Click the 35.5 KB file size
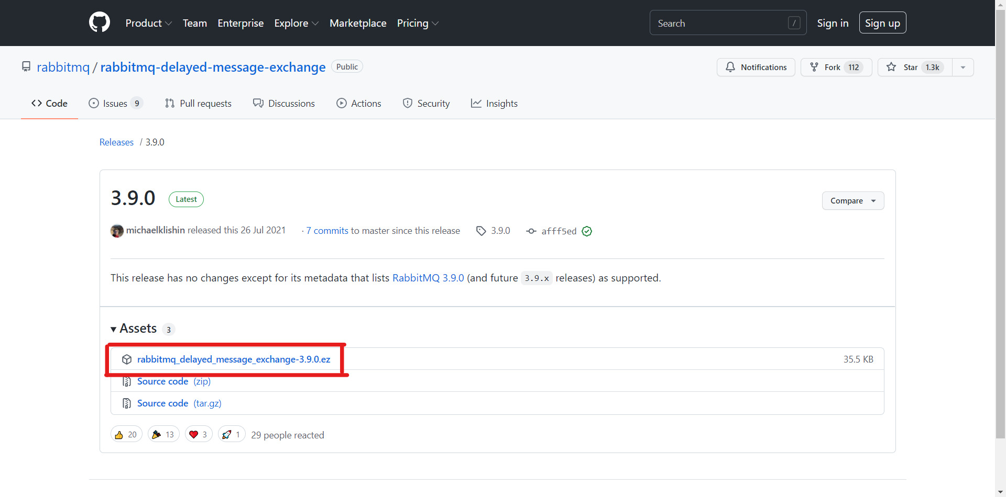The image size is (1006, 497). pos(858,359)
